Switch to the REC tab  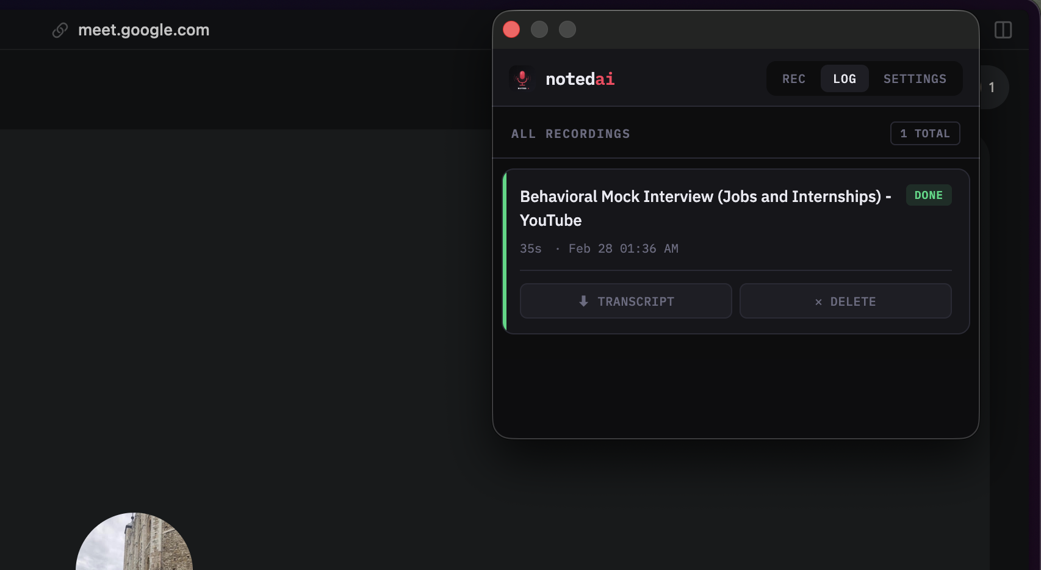(793, 79)
